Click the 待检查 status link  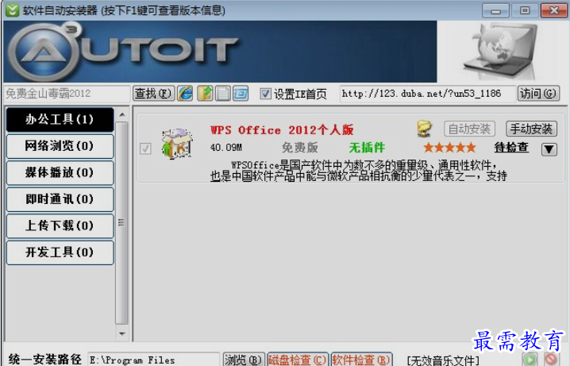point(511,147)
